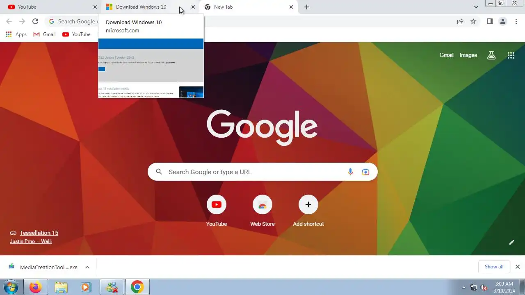Open Gmail bookmark in bookmarks bar
This screenshot has height=295, width=525.
[44, 34]
